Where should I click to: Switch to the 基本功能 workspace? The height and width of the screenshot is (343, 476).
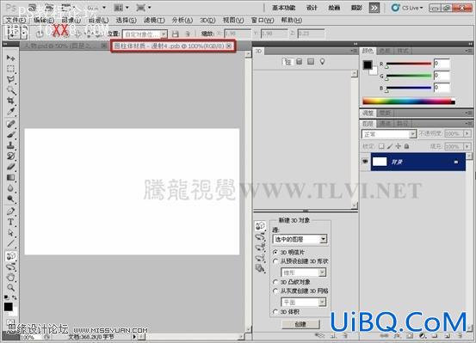283,8
